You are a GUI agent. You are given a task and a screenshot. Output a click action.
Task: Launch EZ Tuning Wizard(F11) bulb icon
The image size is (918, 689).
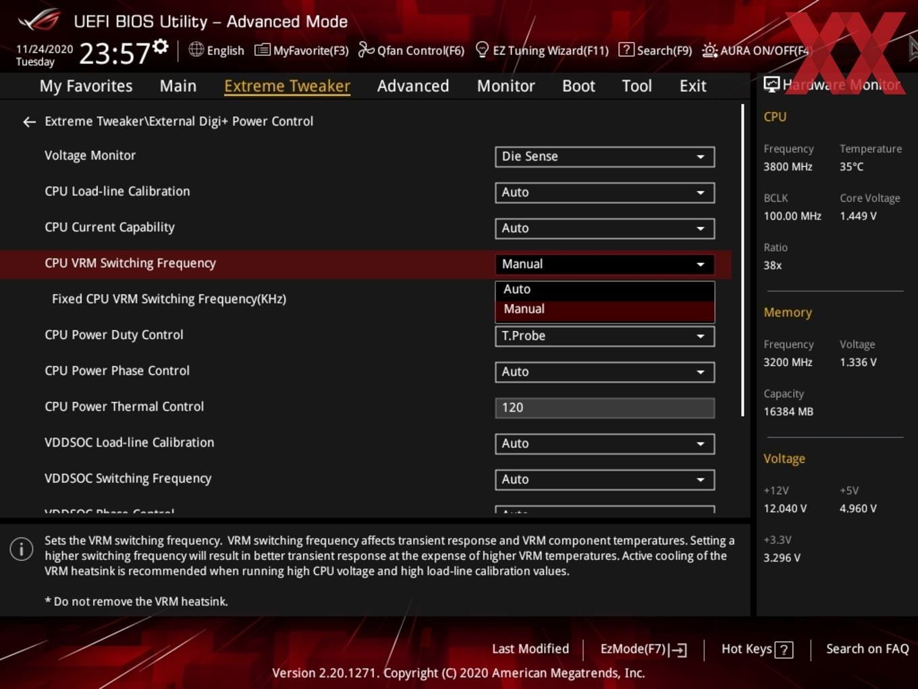pos(482,49)
